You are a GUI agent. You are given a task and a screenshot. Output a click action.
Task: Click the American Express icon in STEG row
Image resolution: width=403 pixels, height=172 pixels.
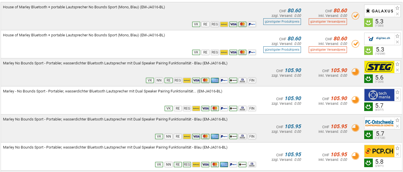tap(215, 80)
